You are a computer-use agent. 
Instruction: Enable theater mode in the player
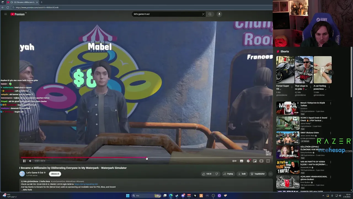point(261,161)
